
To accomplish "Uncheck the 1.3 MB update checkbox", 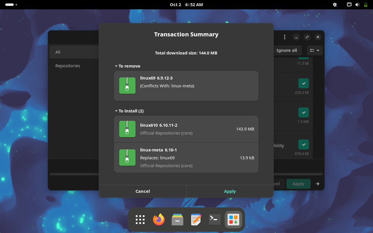I will pyautogui.click(x=304, y=112).
